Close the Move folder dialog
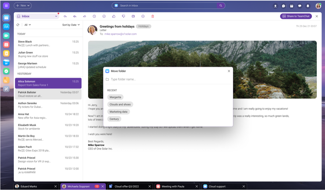Image resolution: width=325 pixels, height=190 pixels. (x=229, y=71)
